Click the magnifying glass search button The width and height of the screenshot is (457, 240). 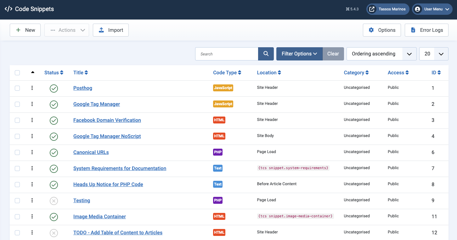(x=266, y=54)
